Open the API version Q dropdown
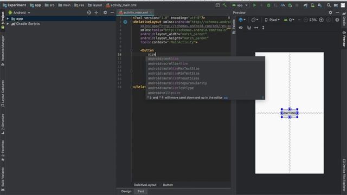This screenshot has height=195, width=347. 289,20
